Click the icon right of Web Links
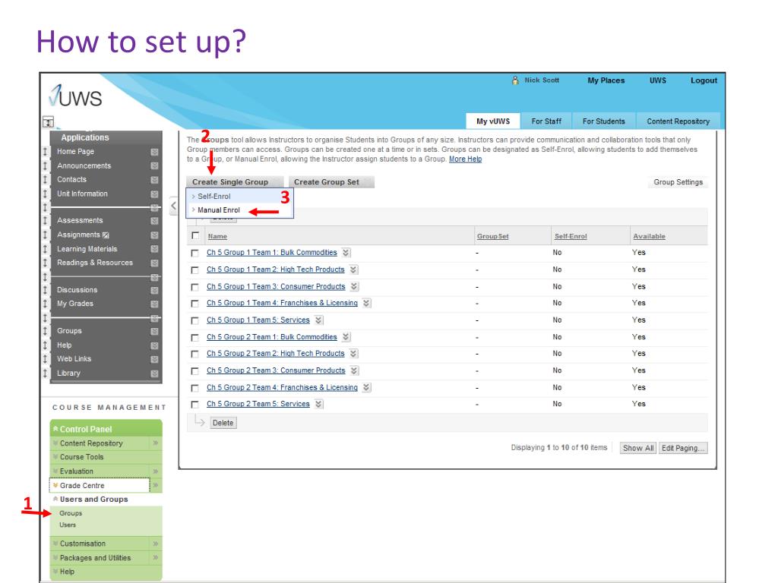The image size is (778, 583). [x=154, y=359]
